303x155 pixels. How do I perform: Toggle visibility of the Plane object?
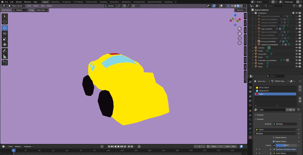(x=297, y=67)
